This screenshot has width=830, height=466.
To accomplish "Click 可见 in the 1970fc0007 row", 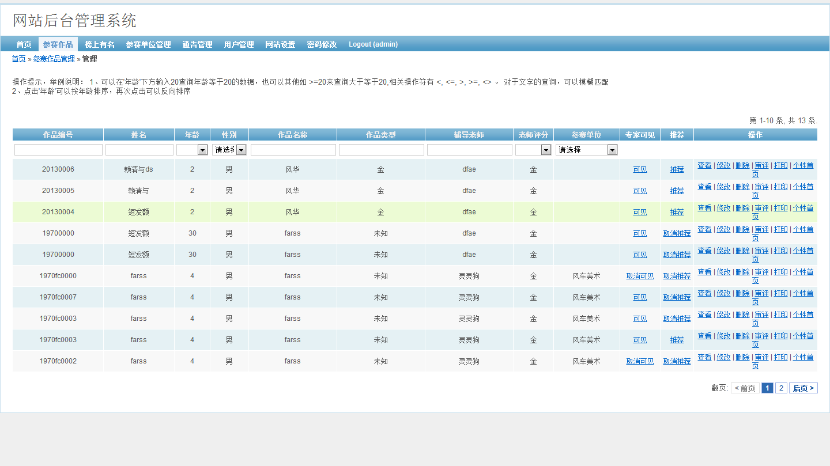I will (x=640, y=297).
